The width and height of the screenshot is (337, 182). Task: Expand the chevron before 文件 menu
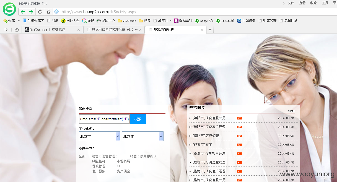(284, 3)
